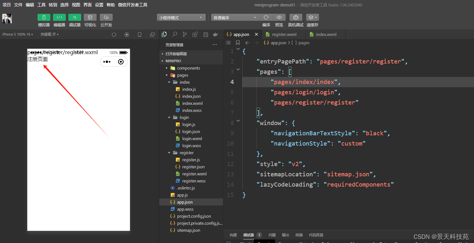Open the iPhone 5 device dropdown

click(x=18, y=34)
